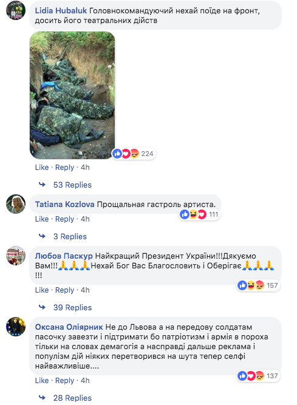Open Lidia Hubaluk's profile avatar
The width and height of the screenshot is (297, 405).
coord(16,10)
